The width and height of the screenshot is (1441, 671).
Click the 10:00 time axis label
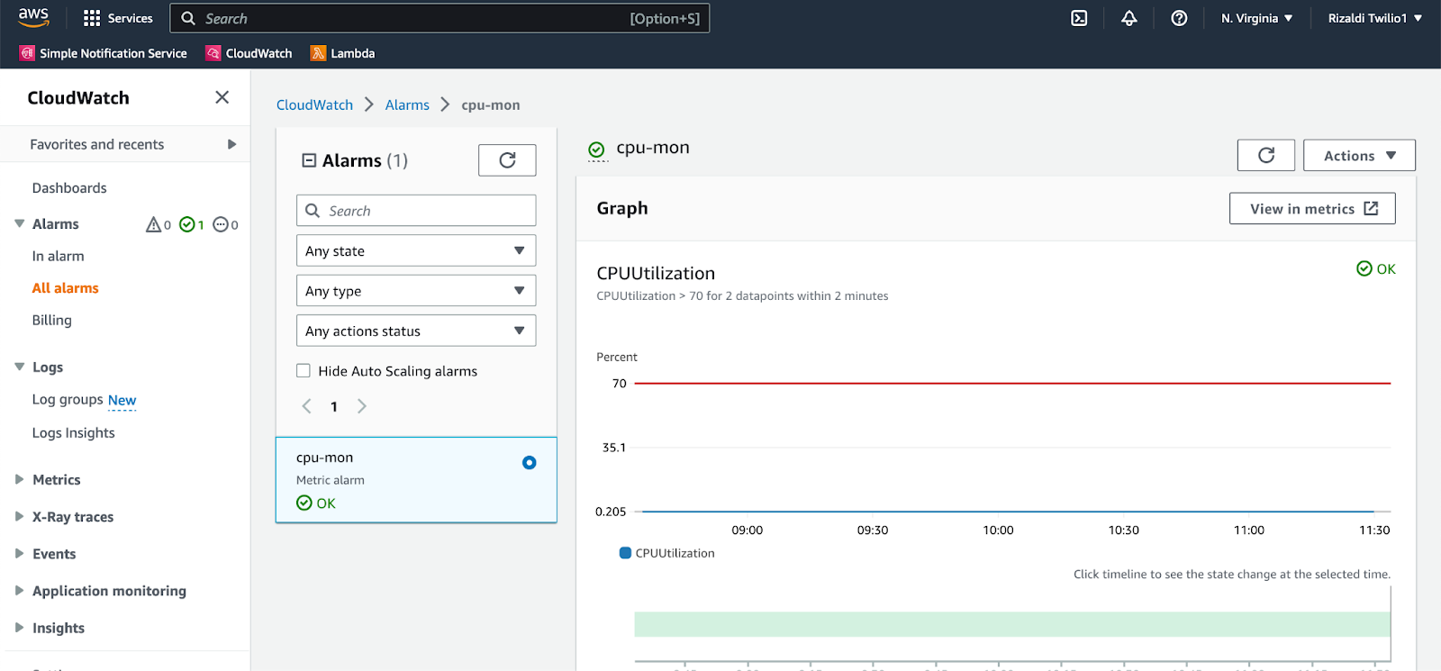point(998,530)
